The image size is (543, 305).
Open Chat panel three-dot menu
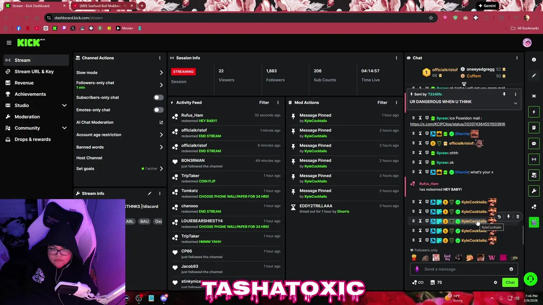coord(517,58)
